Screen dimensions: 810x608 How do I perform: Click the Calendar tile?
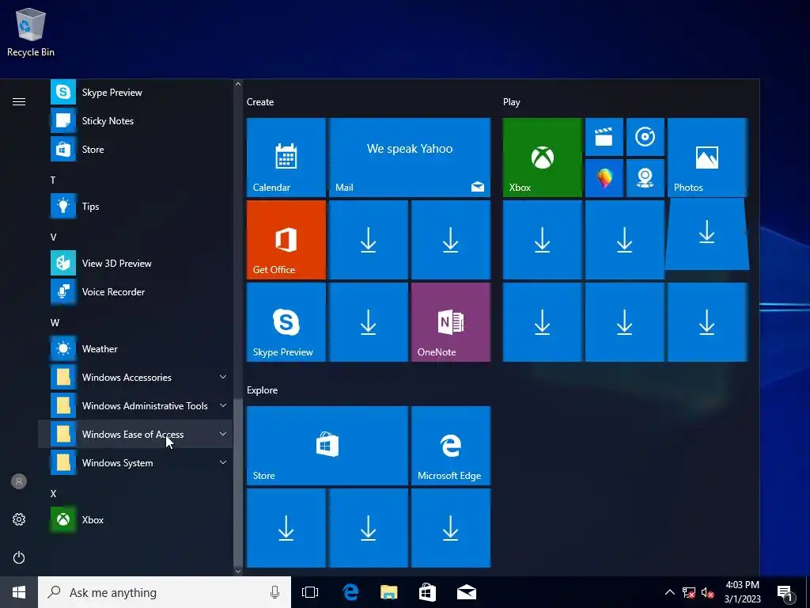pos(286,158)
